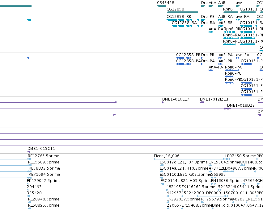Open the AttB-RB transcript
Viewport: 263px width, 210px height.
click(225, 23)
